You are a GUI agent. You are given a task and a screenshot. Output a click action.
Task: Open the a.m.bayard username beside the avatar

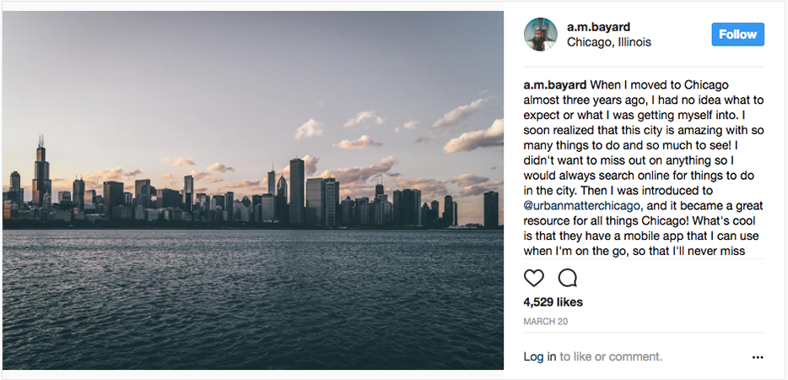600,27
